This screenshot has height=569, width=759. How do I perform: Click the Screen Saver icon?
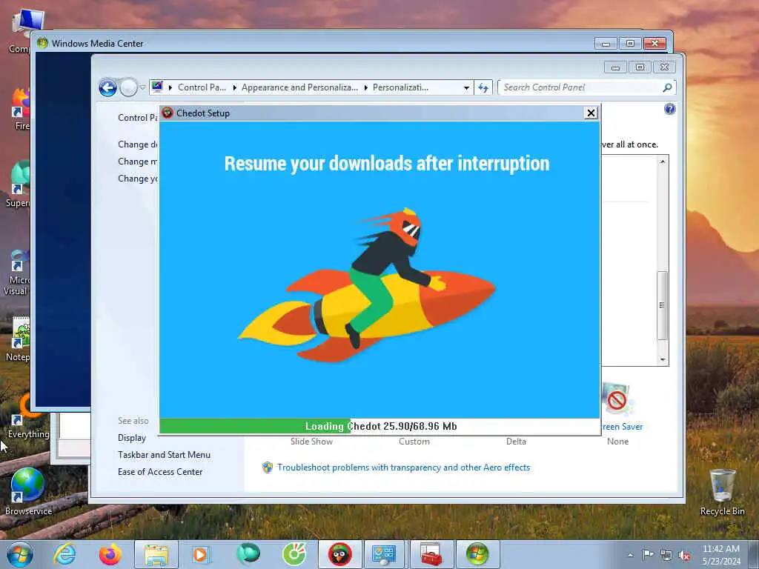point(616,399)
